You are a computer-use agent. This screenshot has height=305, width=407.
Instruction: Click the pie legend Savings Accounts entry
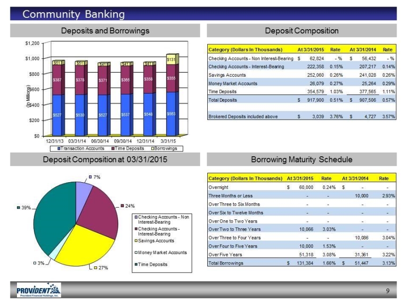(154, 241)
